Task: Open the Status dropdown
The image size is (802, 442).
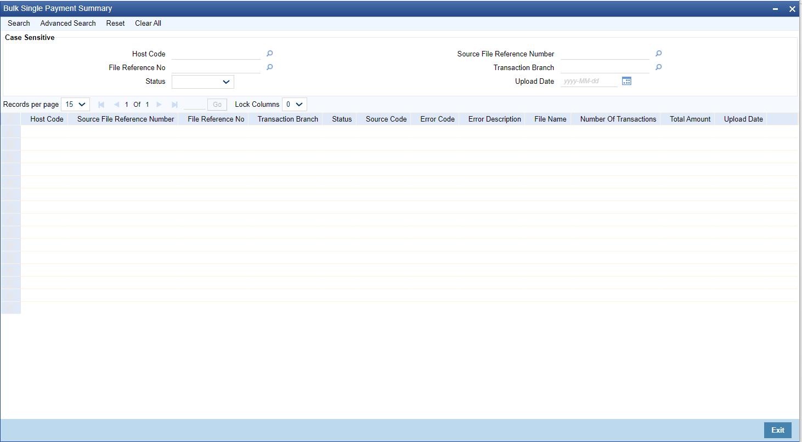Action: click(203, 82)
